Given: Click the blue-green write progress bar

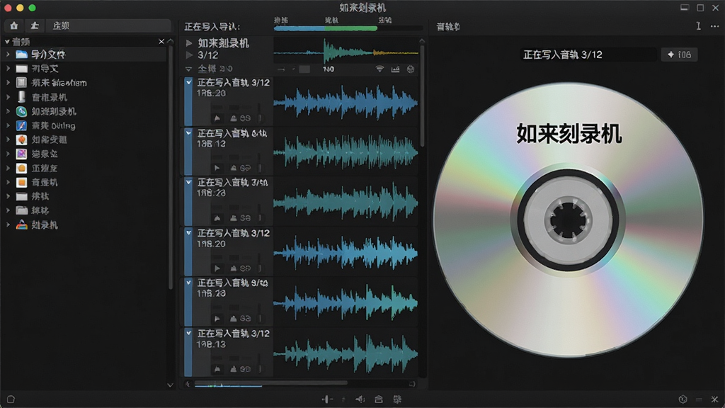Looking at the screenshot, I should pos(326,28).
